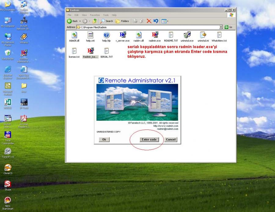Click the Remote Administrator splash image
This screenshot has height=212, width=275.
pyautogui.click(x=137, y=102)
